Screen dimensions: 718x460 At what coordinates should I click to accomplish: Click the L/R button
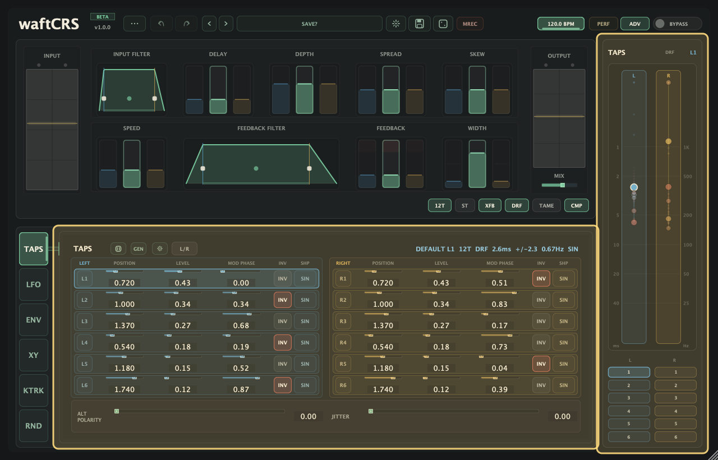(185, 249)
